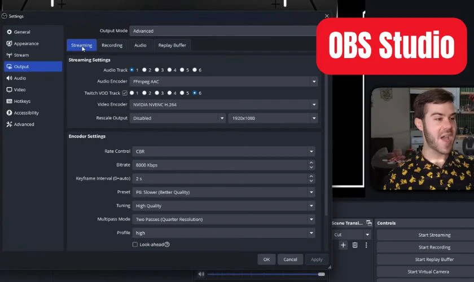Add a scene transition with plus icon
The width and height of the screenshot is (474, 282).
343,245
